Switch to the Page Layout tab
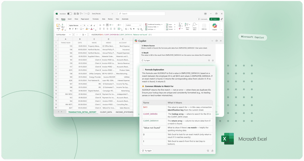 pyautogui.click(x=85, y=19)
